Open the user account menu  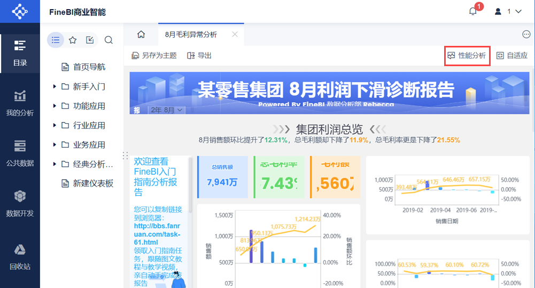pos(508,11)
